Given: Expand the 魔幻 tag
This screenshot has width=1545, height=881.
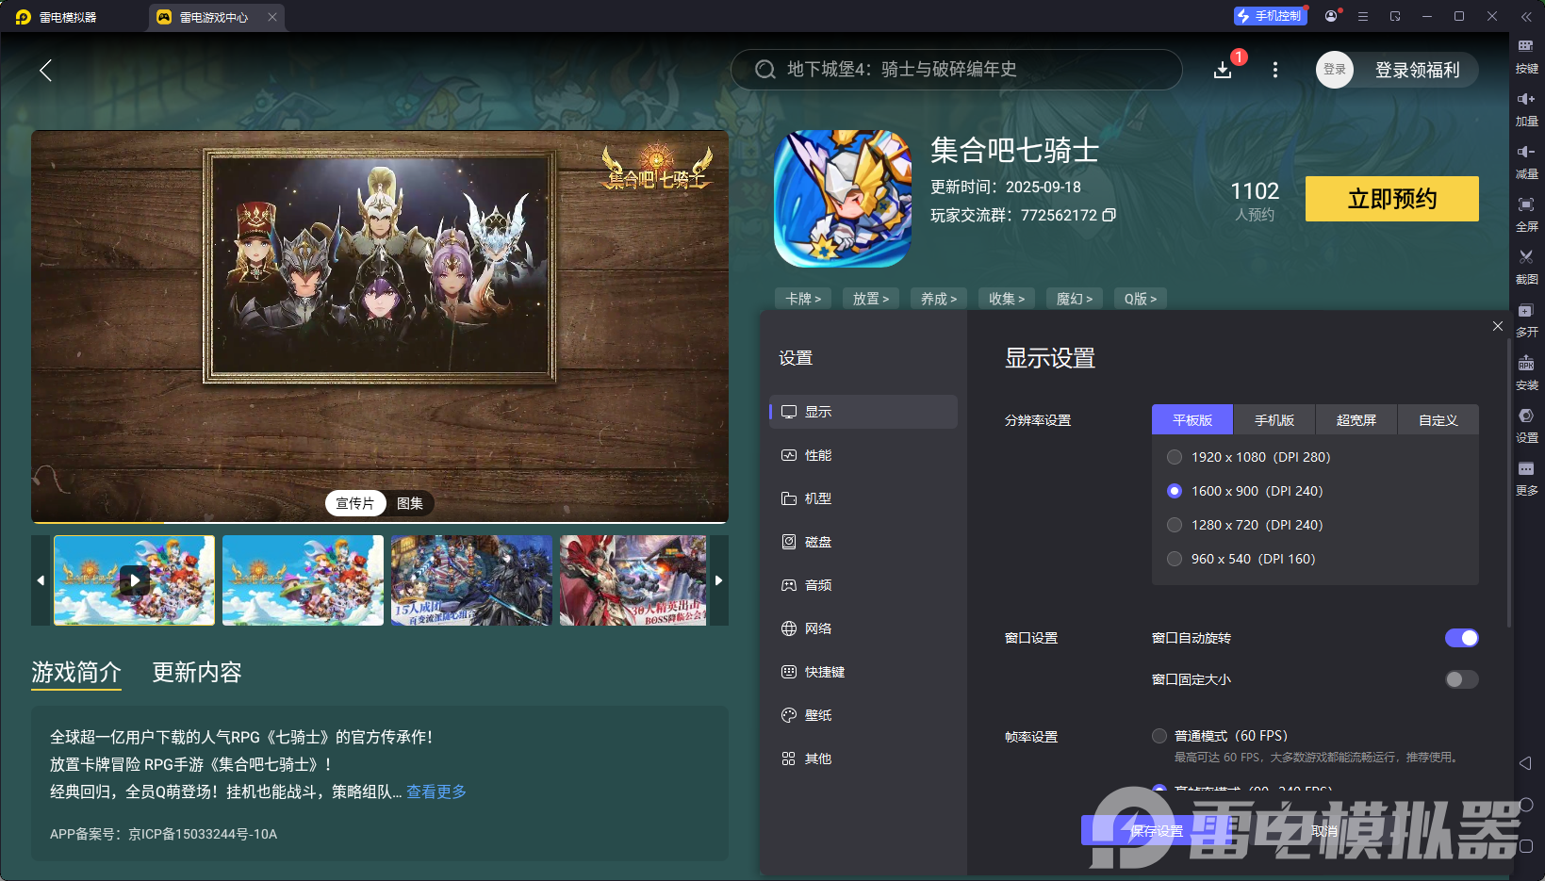Looking at the screenshot, I should click(x=1075, y=299).
